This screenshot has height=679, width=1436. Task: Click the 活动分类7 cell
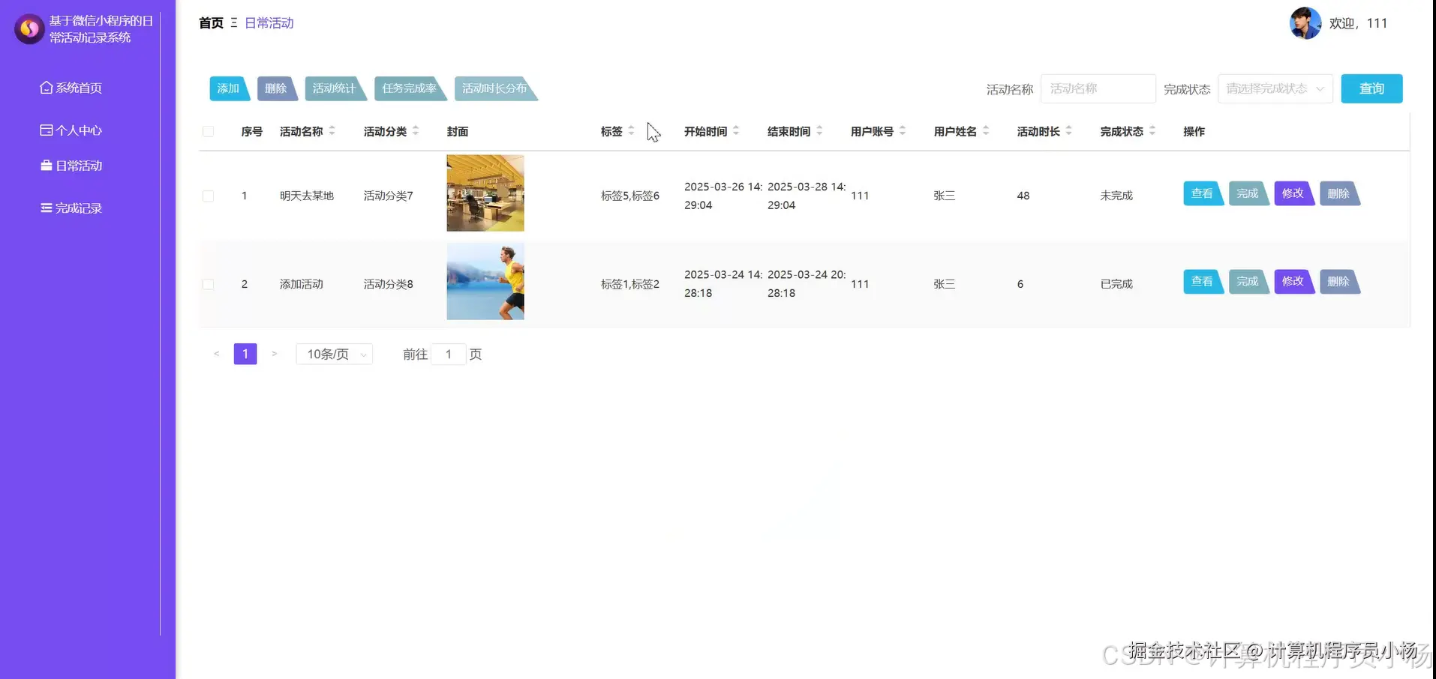388,196
